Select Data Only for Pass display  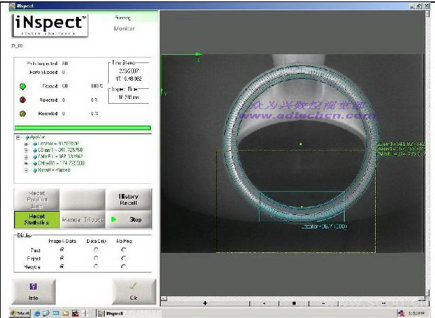[x=95, y=249]
